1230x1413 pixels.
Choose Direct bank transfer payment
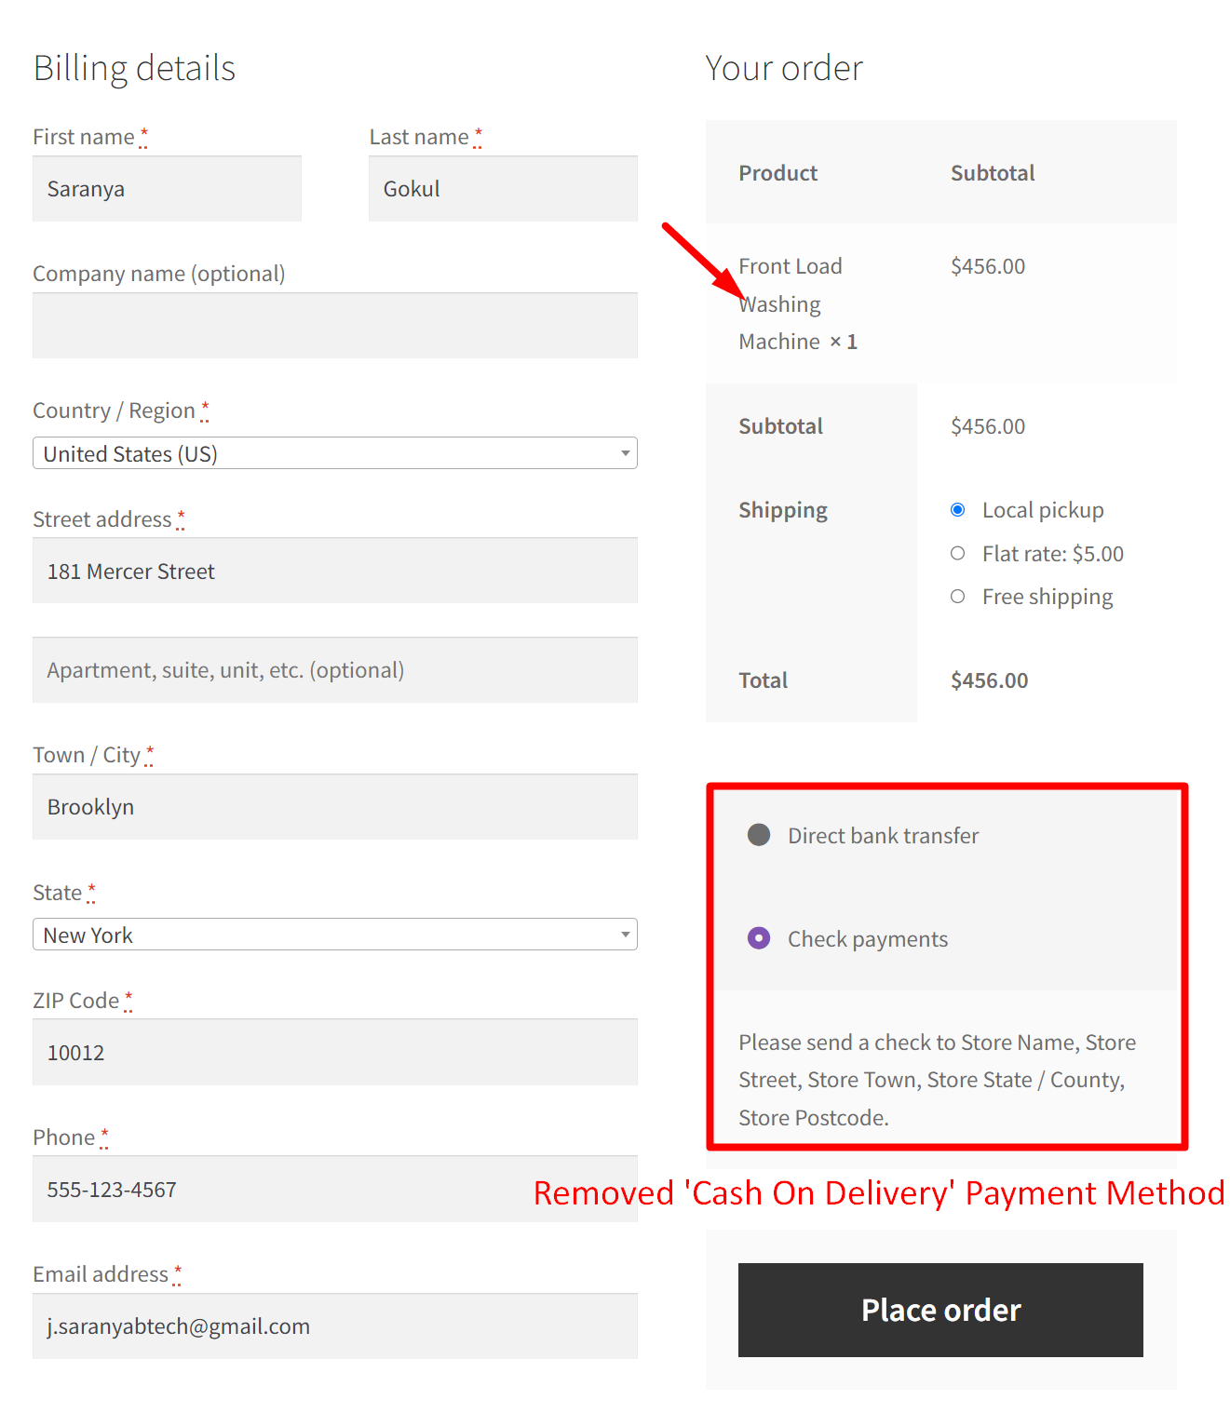[759, 835]
